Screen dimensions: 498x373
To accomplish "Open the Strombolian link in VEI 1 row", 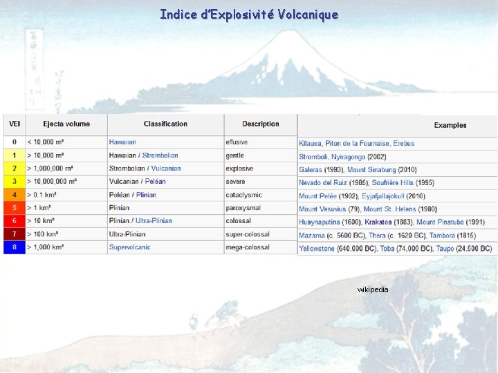I will (160, 155).
